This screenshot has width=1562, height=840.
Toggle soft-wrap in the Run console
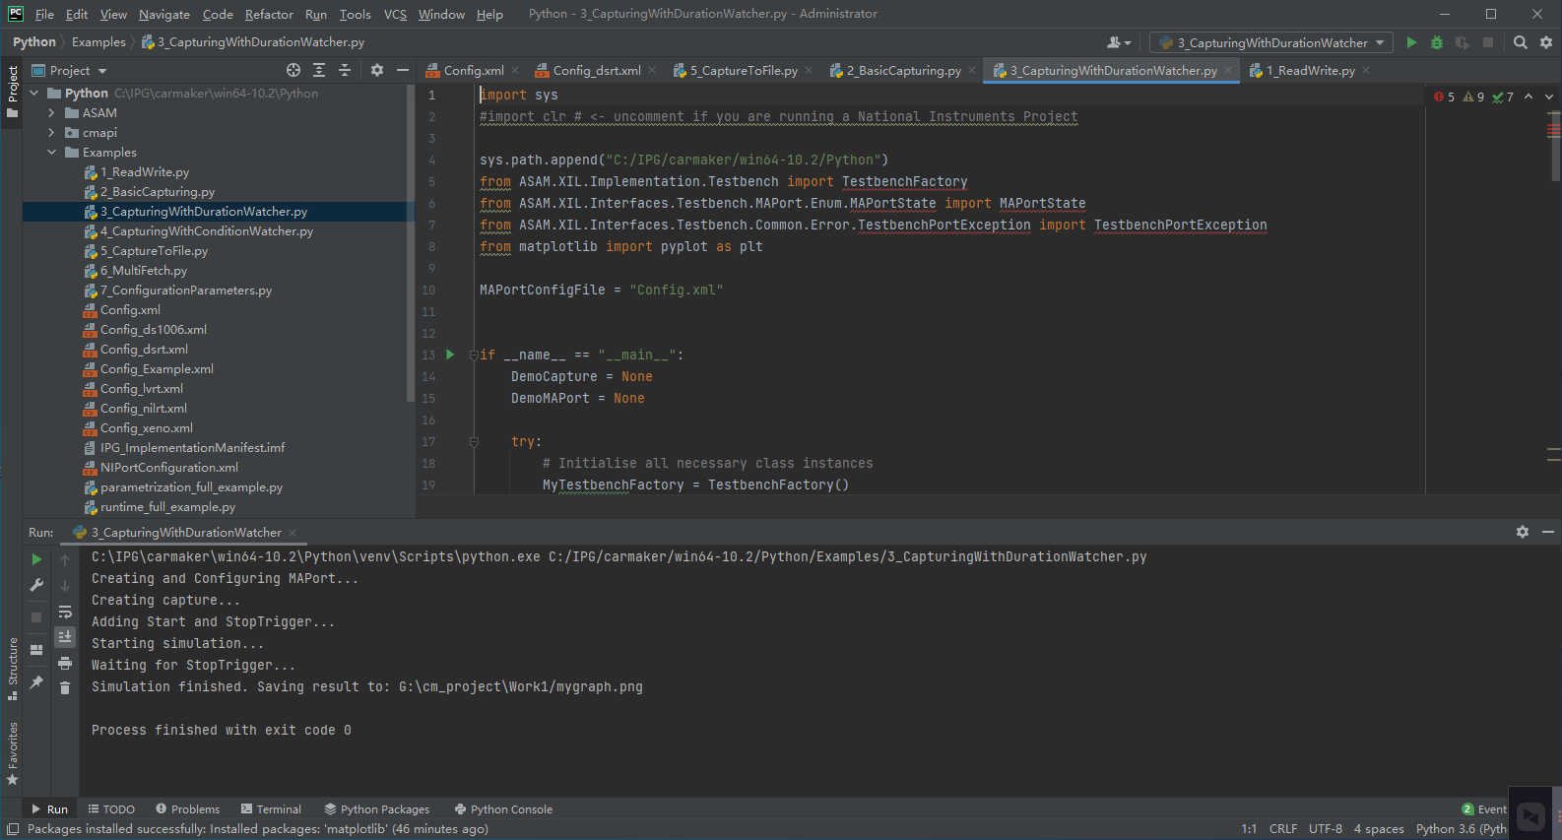(65, 612)
